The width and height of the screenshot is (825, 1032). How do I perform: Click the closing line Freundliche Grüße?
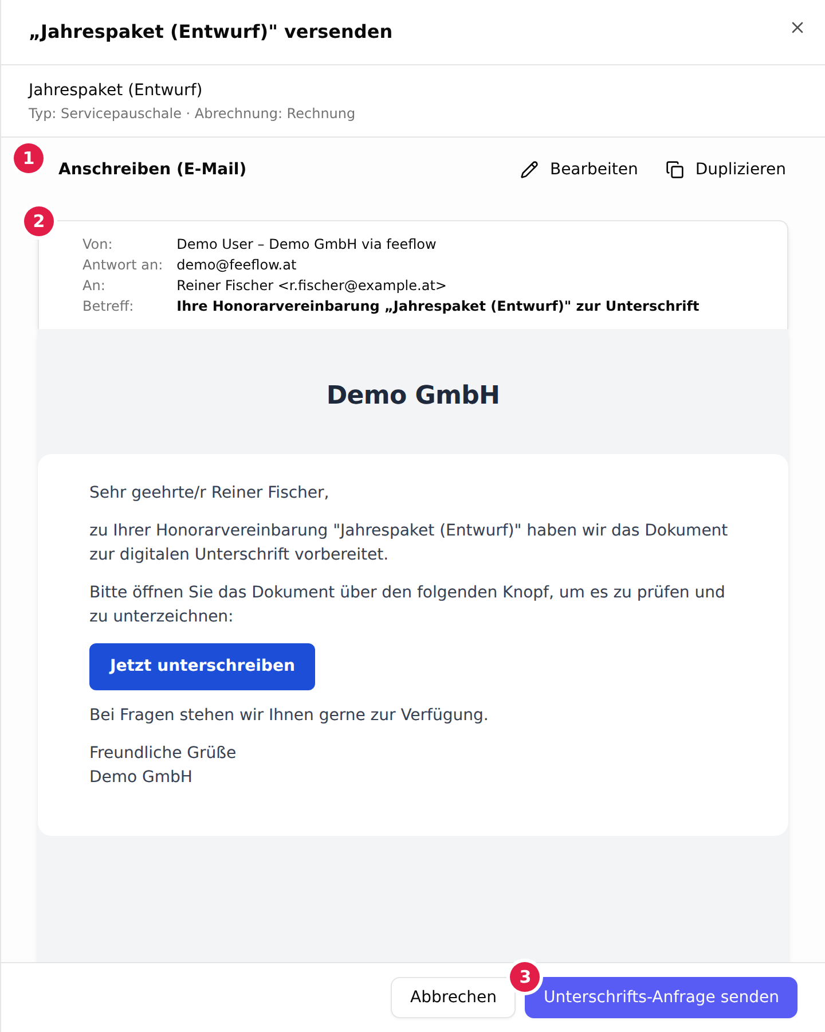[x=163, y=753]
